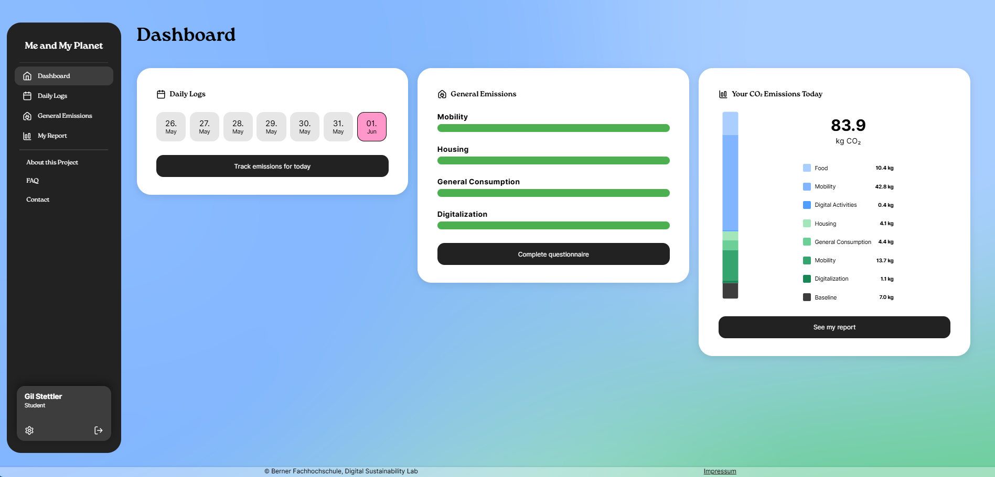Viewport: 995px width, 477px height.
Task: Select the 29. May log day
Action: pyautogui.click(x=271, y=127)
